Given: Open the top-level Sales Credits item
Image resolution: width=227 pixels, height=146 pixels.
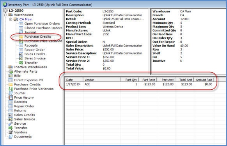Looking at the screenshot, I should pos(25,115).
